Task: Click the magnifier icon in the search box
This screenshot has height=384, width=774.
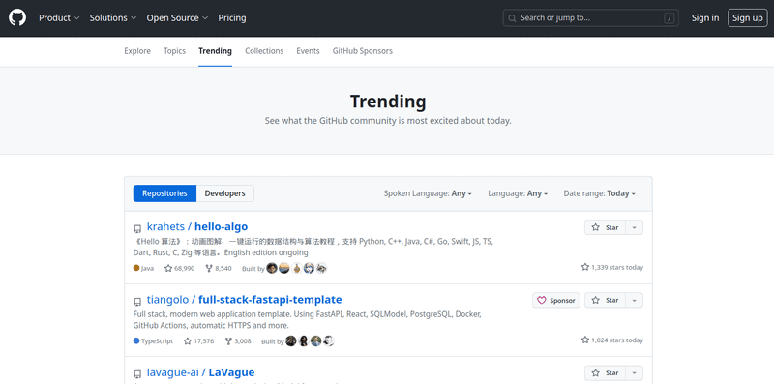Action: 513,18
